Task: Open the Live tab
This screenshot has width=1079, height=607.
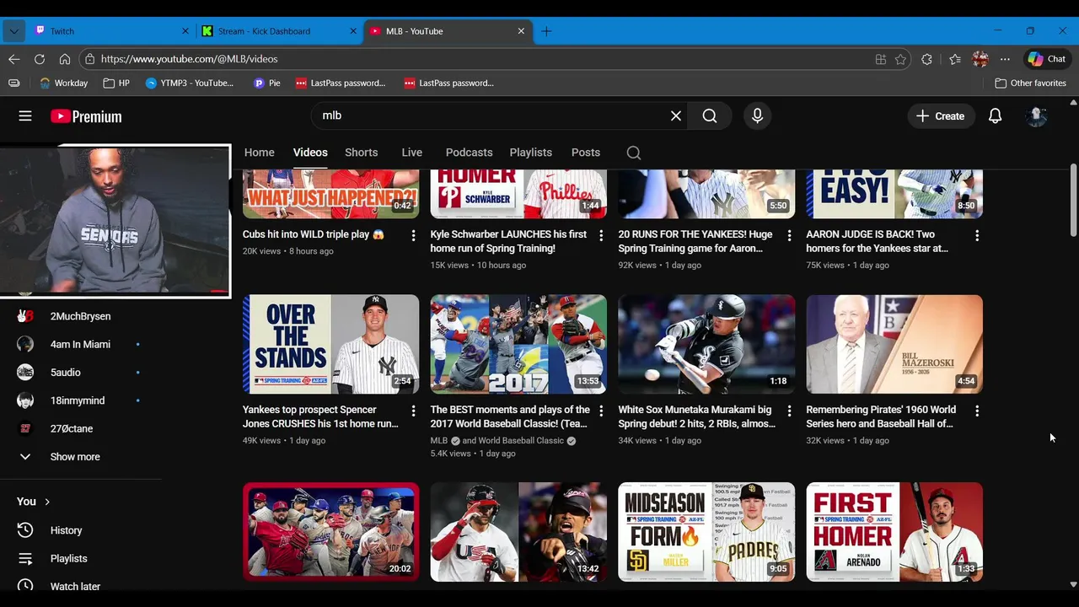Action: click(x=412, y=153)
